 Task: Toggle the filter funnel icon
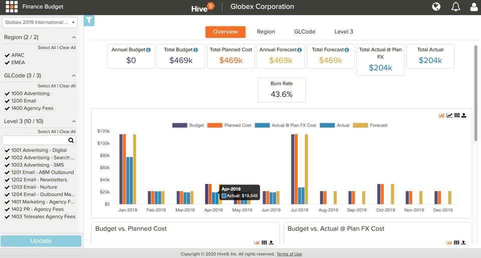(89, 20)
